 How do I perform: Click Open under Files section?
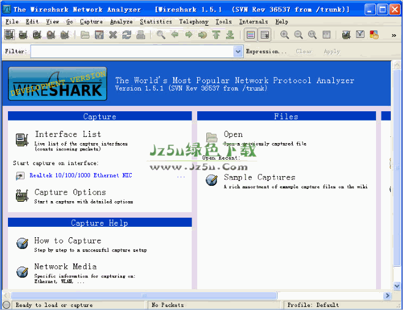233,134
